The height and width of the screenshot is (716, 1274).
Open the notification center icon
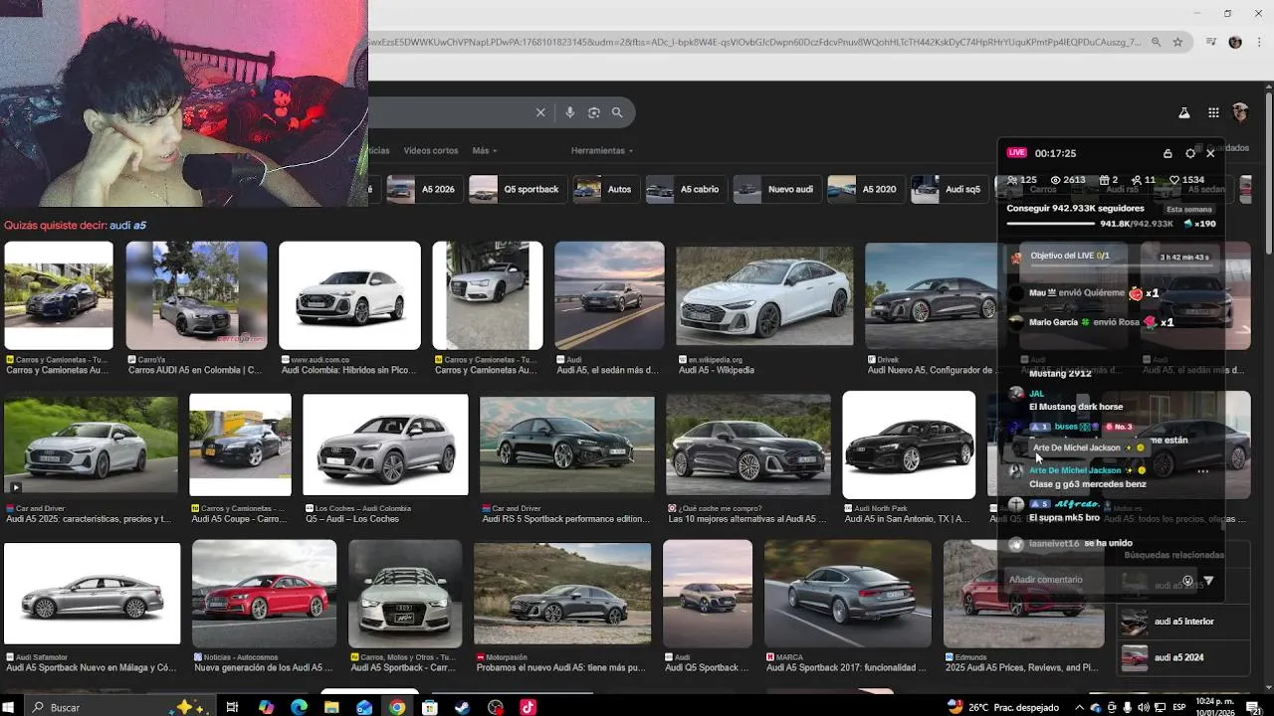(x=1254, y=707)
